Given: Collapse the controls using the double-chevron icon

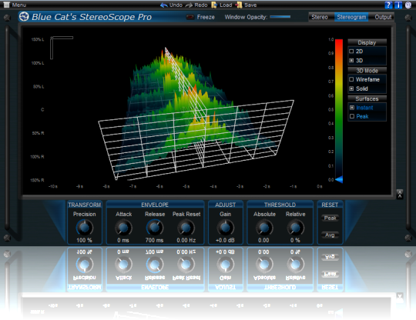Looking at the screenshot, I should coord(400,194).
